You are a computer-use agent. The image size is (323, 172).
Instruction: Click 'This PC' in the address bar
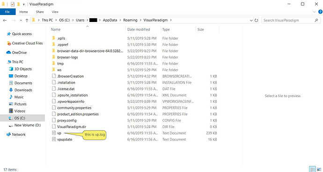point(47,20)
